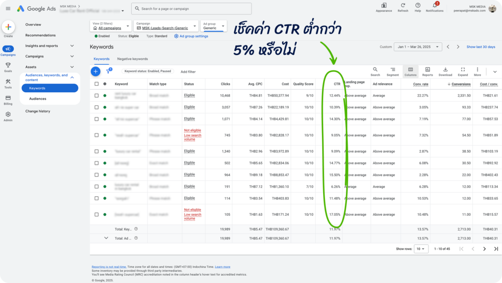Image resolution: width=502 pixels, height=283 pixels.
Task: Expand the Total: Ad group row chevron
Action: pos(106,238)
